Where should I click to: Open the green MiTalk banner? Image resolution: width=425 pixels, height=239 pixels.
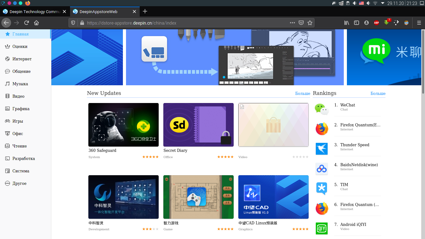384,57
